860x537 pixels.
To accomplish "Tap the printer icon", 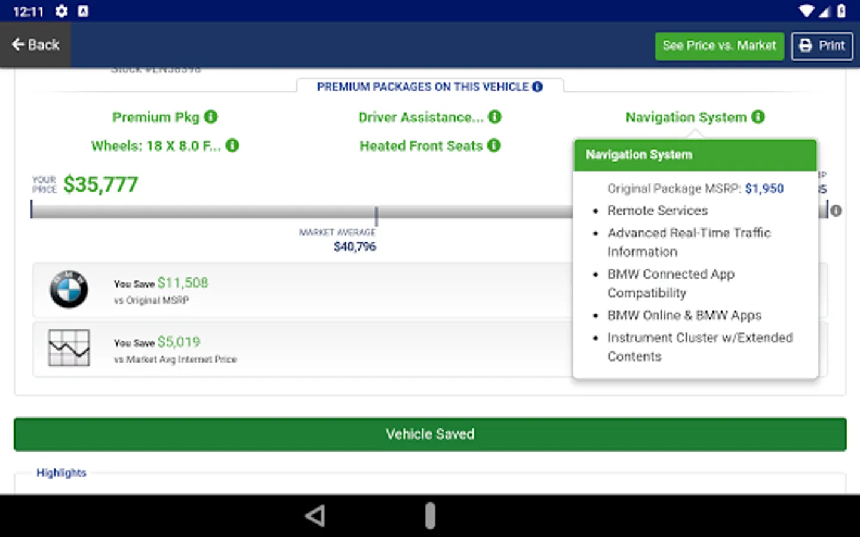I will click(x=806, y=46).
